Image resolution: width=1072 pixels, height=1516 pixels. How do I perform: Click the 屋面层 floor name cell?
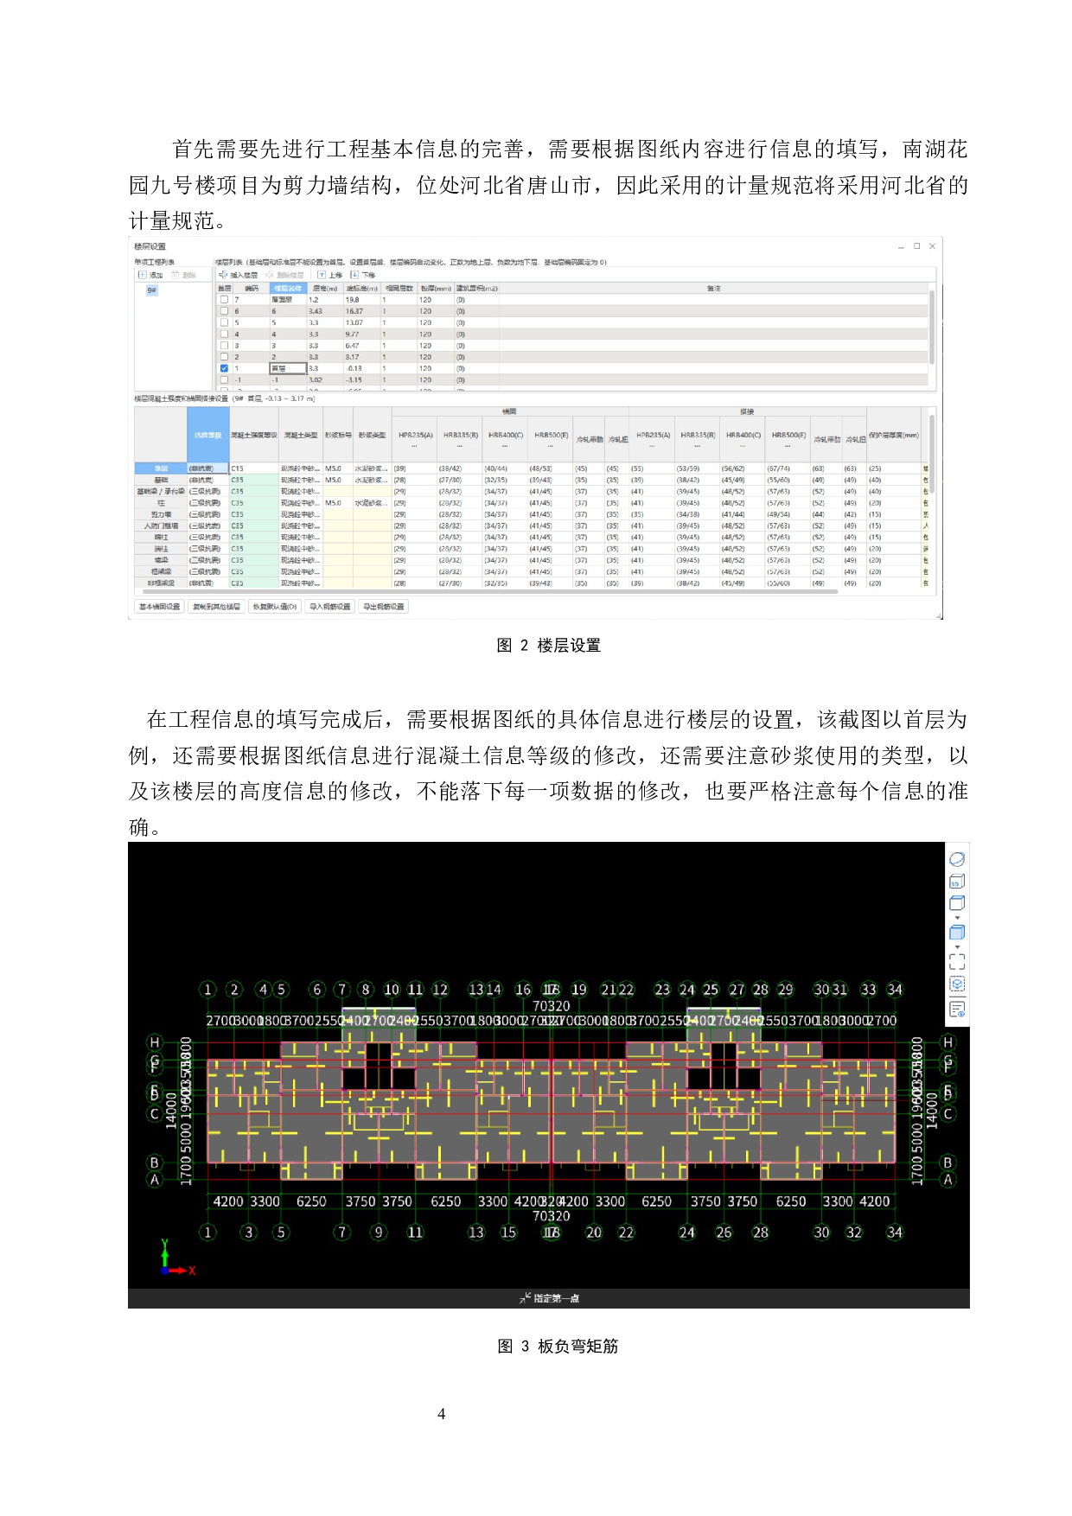[x=288, y=300]
